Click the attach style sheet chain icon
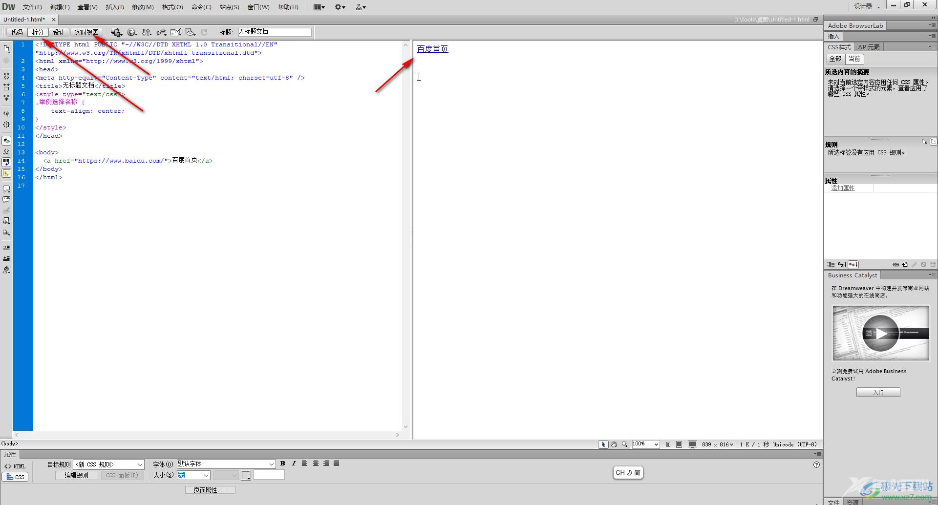 click(x=895, y=265)
